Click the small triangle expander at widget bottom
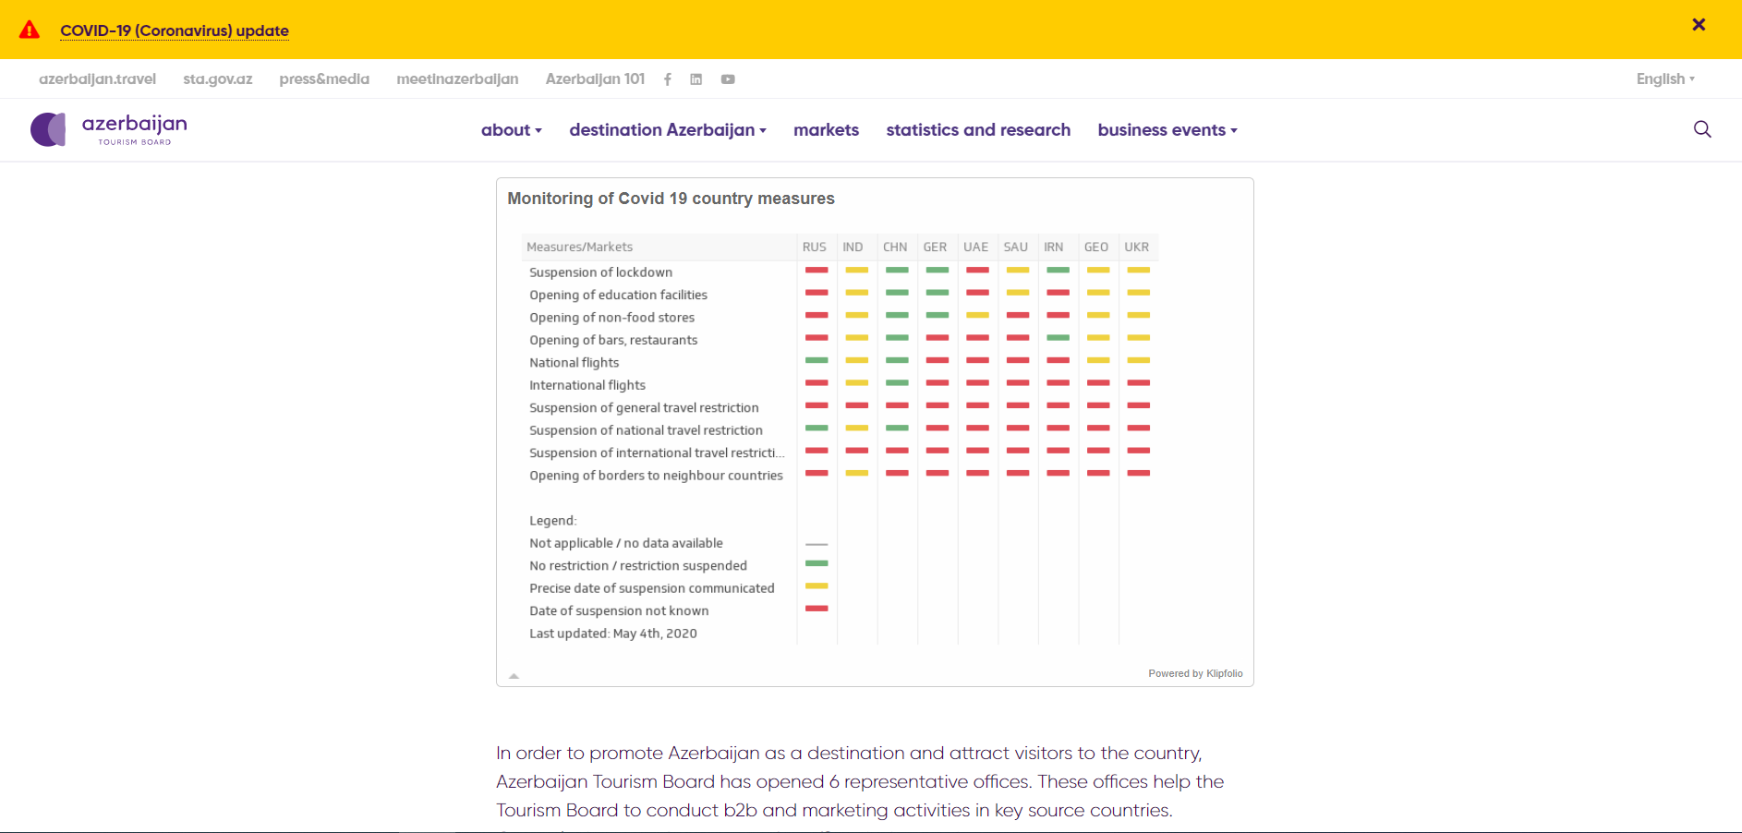Screen dimensions: 1742x833 [x=514, y=676]
